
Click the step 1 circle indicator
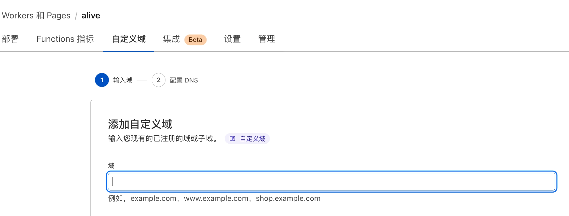point(102,80)
